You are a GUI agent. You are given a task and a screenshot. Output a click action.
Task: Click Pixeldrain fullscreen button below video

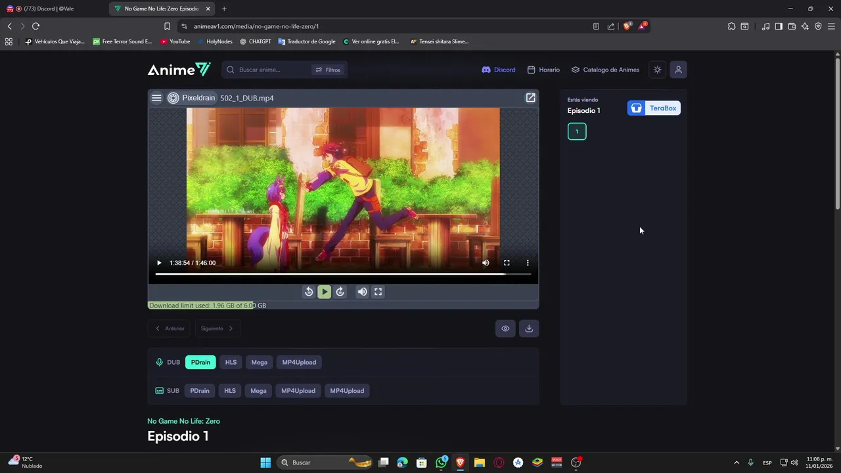(x=378, y=292)
